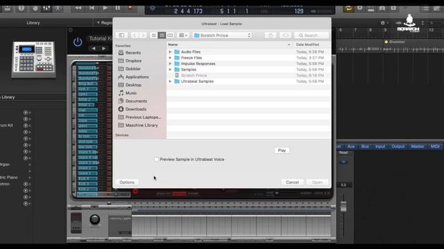444x249 pixels.
Task: Click the Tags icon in file dialog
Action: click(285, 35)
